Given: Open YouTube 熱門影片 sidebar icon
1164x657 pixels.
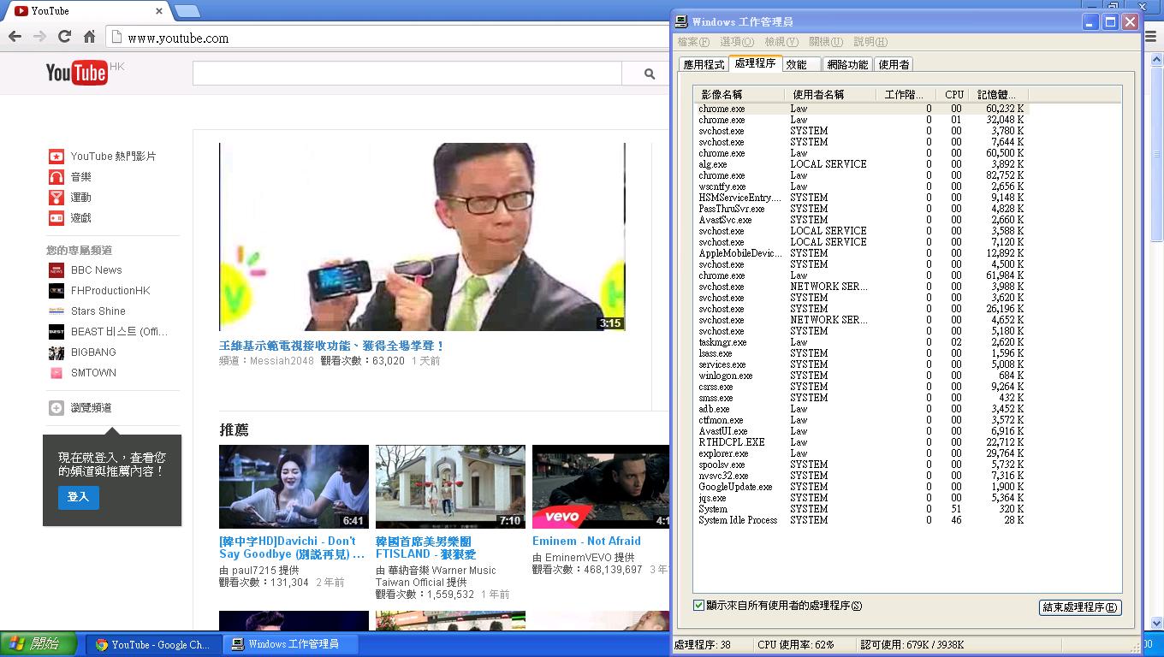Looking at the screenshot, I should point(56,156).
